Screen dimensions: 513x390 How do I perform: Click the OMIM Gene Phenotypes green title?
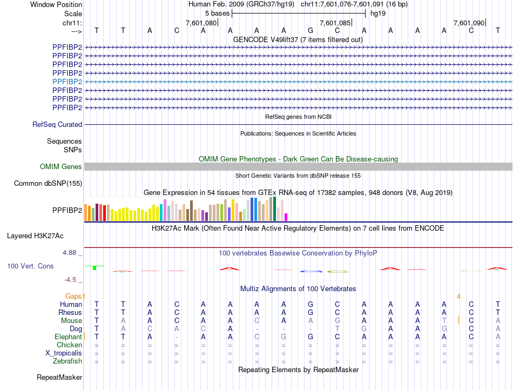click(x=298, y=159)
